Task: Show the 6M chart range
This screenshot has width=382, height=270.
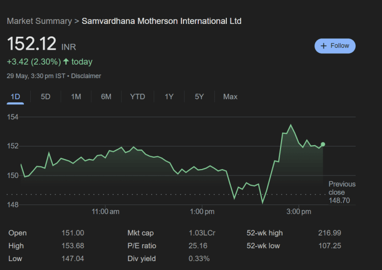Action: [x=106, y=96]
